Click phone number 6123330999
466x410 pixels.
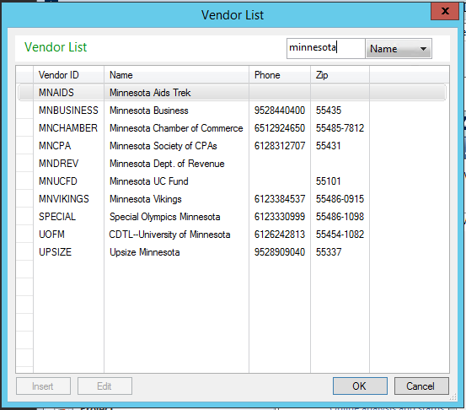(x=280, y=217)
